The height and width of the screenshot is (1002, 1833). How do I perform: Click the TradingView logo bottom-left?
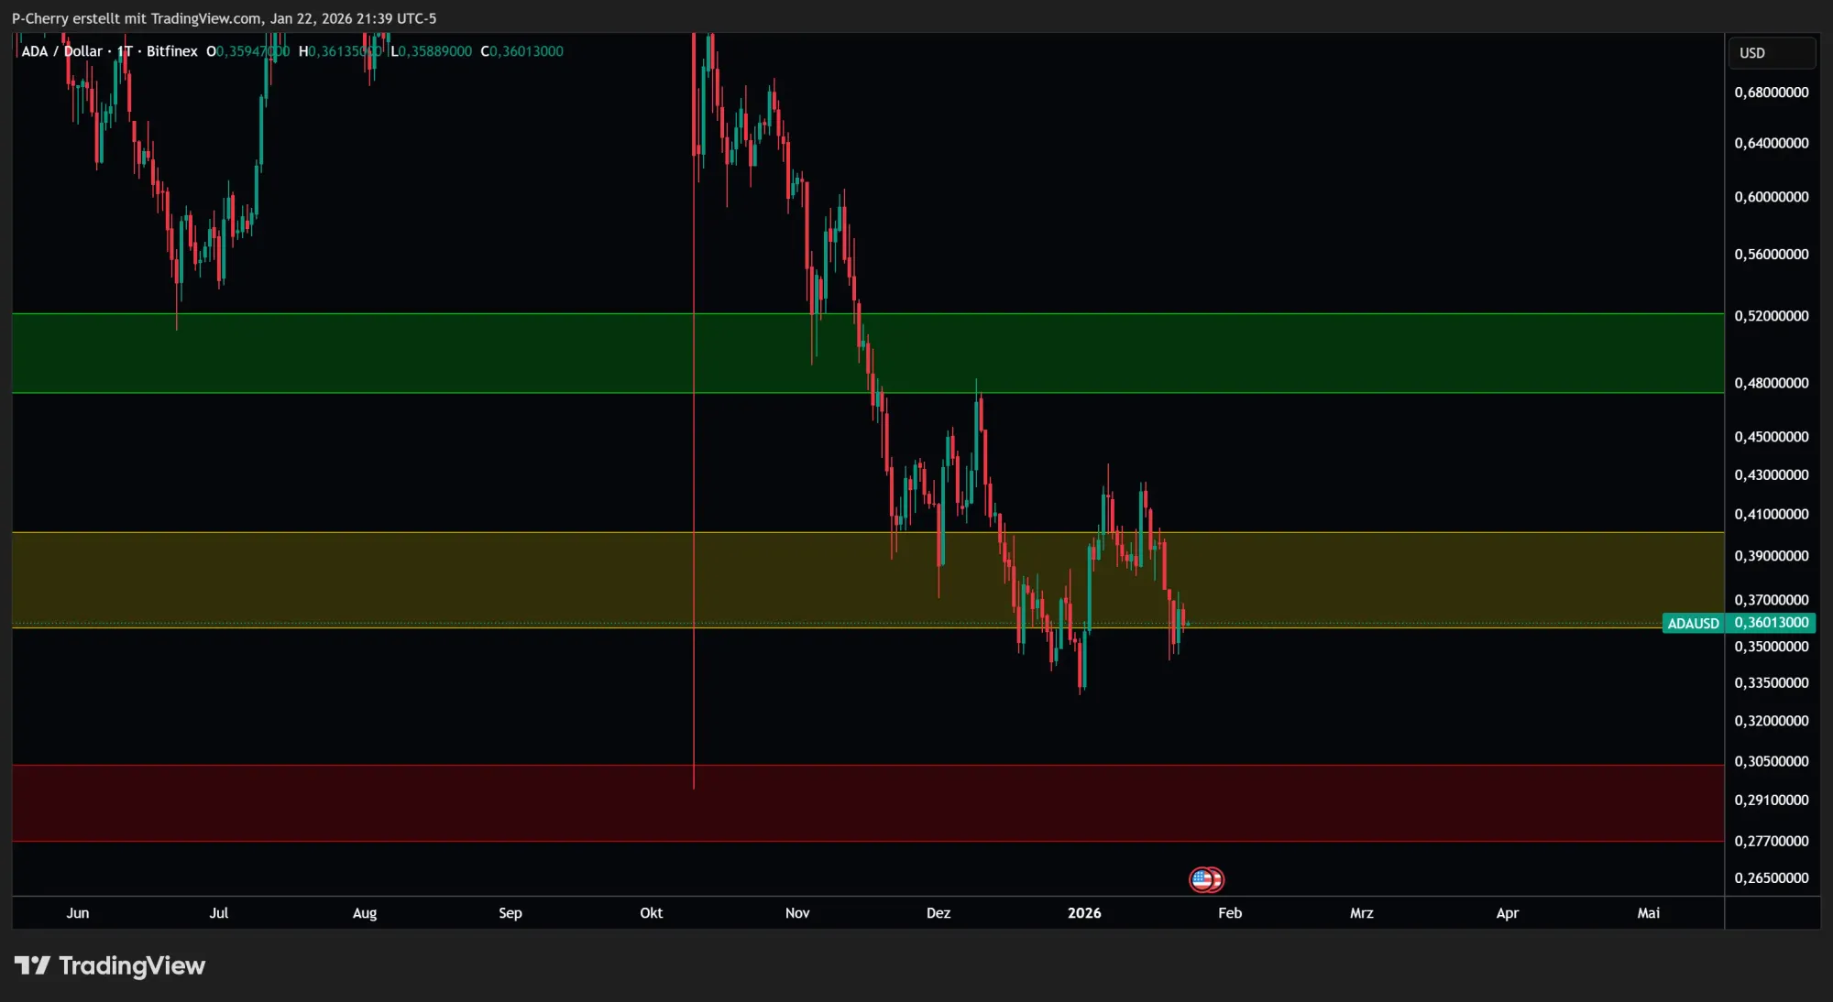(x=110, y=965)
